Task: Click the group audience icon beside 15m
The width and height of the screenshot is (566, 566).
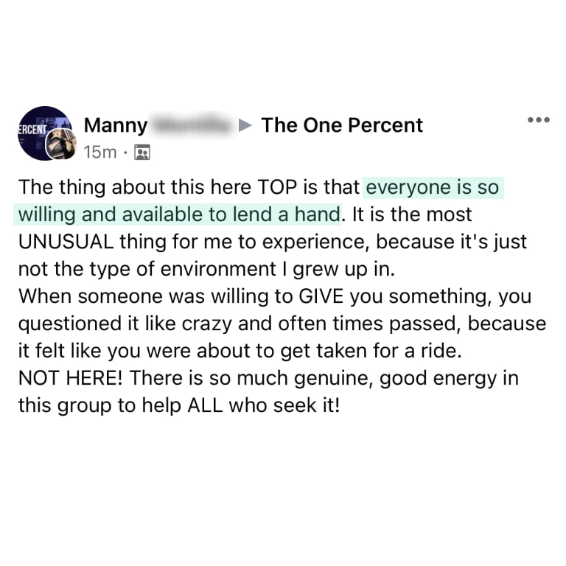Action: 143,153
